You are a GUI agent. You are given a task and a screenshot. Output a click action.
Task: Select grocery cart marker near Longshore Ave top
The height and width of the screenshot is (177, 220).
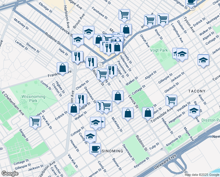point(163,19)
